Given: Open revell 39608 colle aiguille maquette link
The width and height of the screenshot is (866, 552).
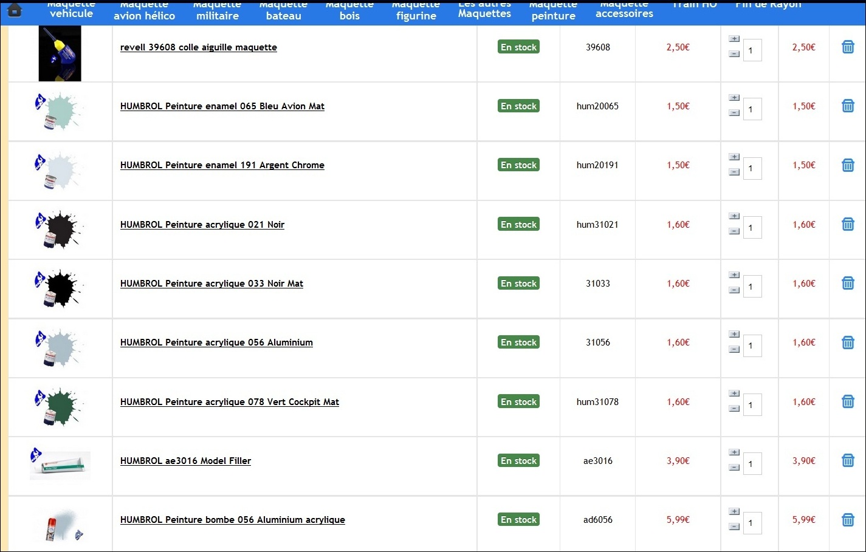Looking at the screenshot, I should pos(199,47).
